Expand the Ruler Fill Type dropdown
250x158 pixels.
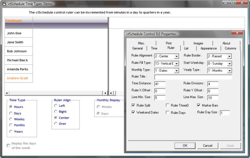[176, 64]
